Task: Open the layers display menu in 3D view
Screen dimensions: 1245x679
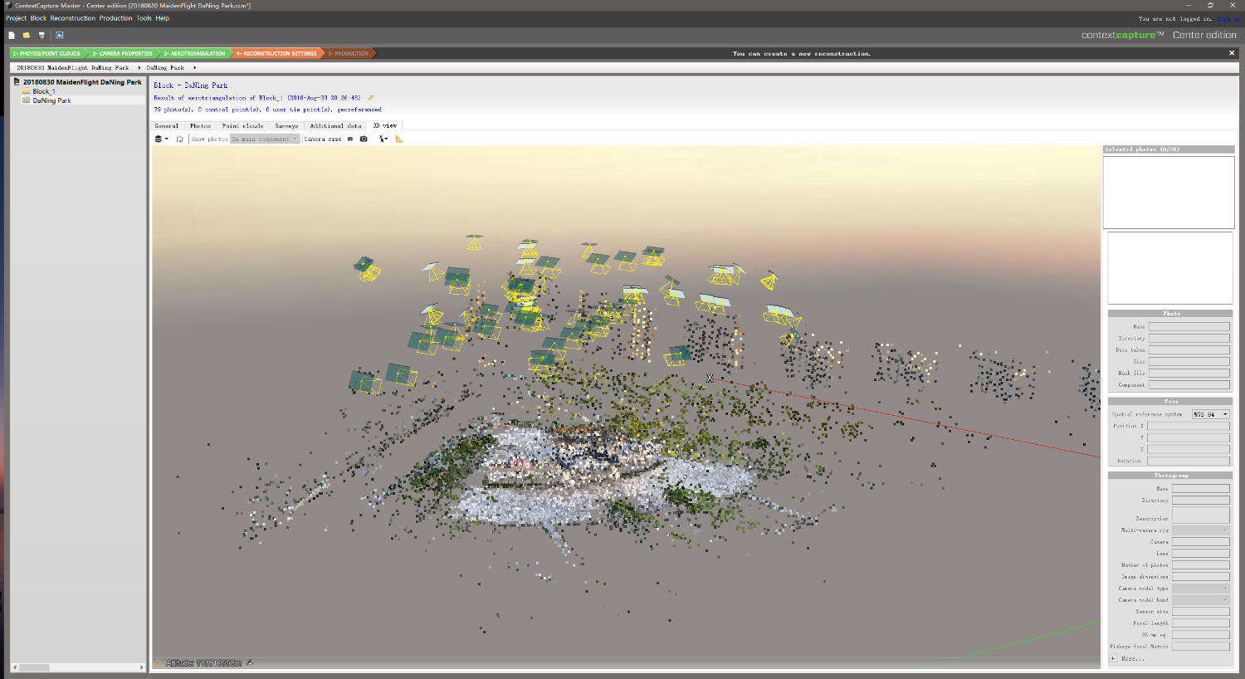Action: [x=161, y=139]
